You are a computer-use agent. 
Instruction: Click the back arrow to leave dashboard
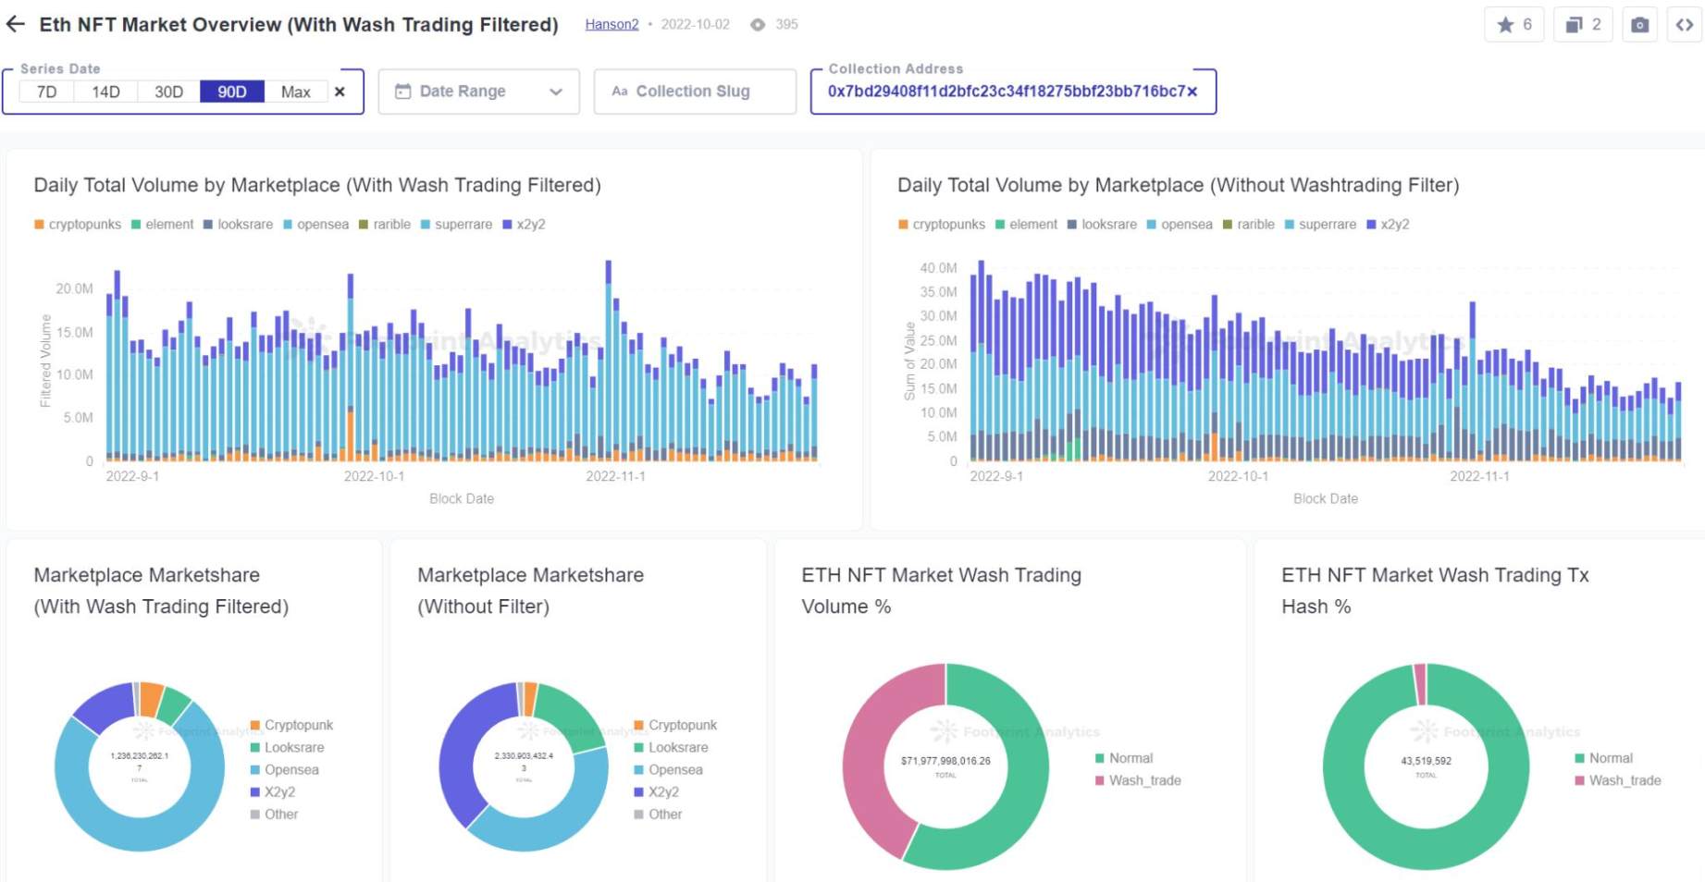[x=15, y=23]
